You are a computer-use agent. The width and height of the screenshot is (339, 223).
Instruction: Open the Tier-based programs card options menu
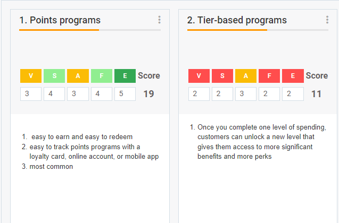click(327, 20)
